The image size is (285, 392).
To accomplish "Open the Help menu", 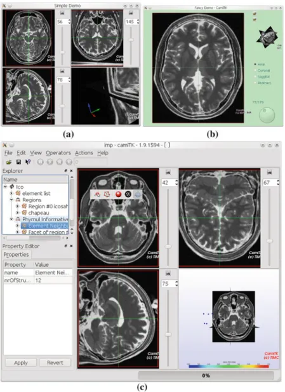I will pos(103,152).
